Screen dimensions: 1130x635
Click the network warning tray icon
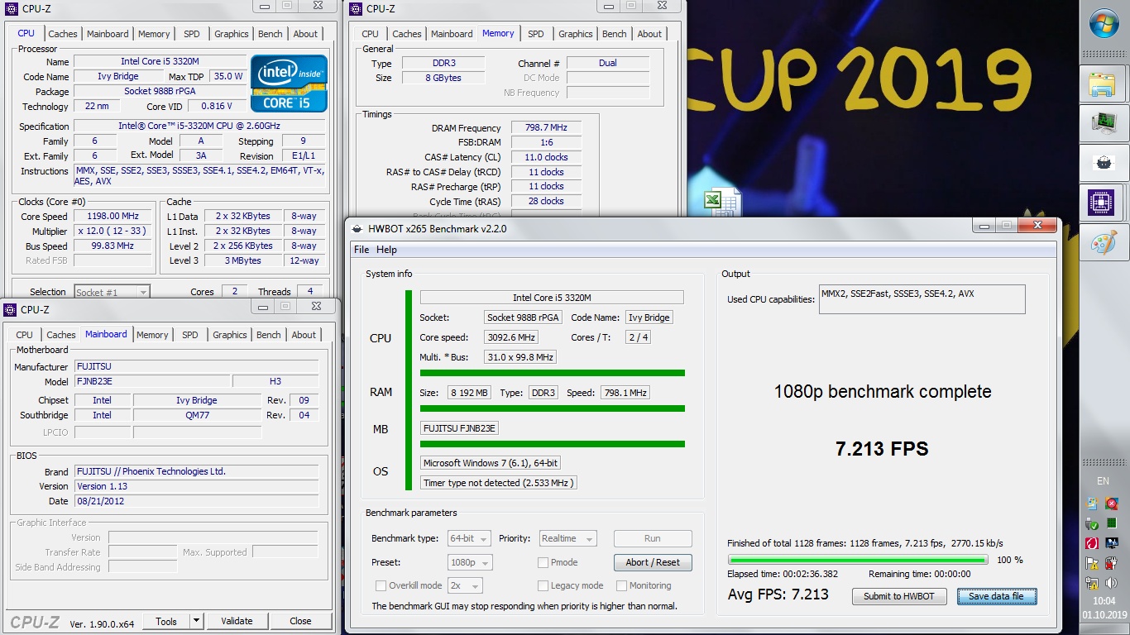tap(1093, 583)
